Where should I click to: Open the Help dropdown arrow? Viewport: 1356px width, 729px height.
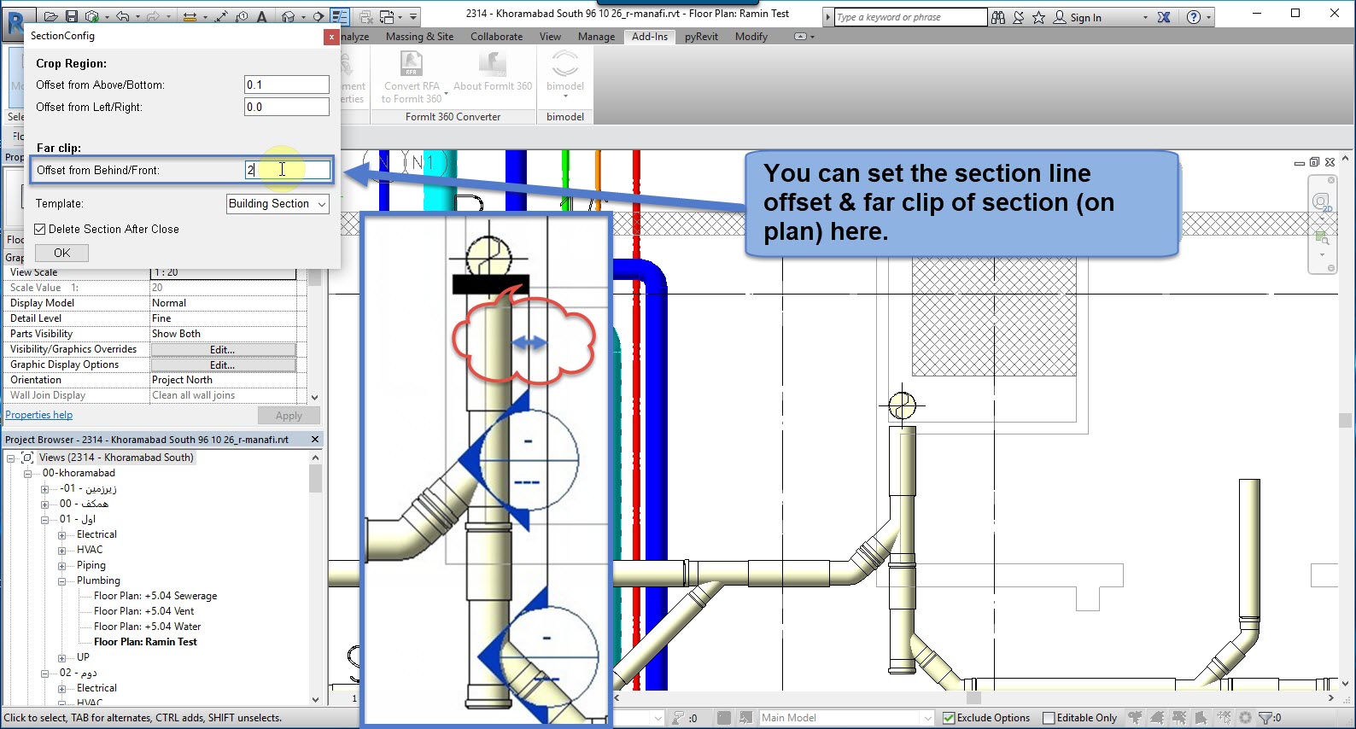pos(1208,18)
